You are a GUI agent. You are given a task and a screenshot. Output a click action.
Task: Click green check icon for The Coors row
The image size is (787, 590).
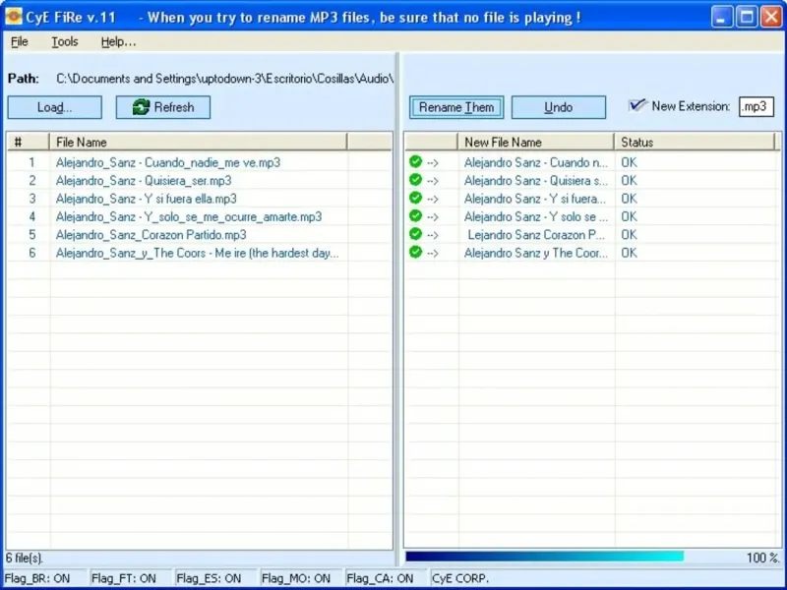click(x=415, y=252)
